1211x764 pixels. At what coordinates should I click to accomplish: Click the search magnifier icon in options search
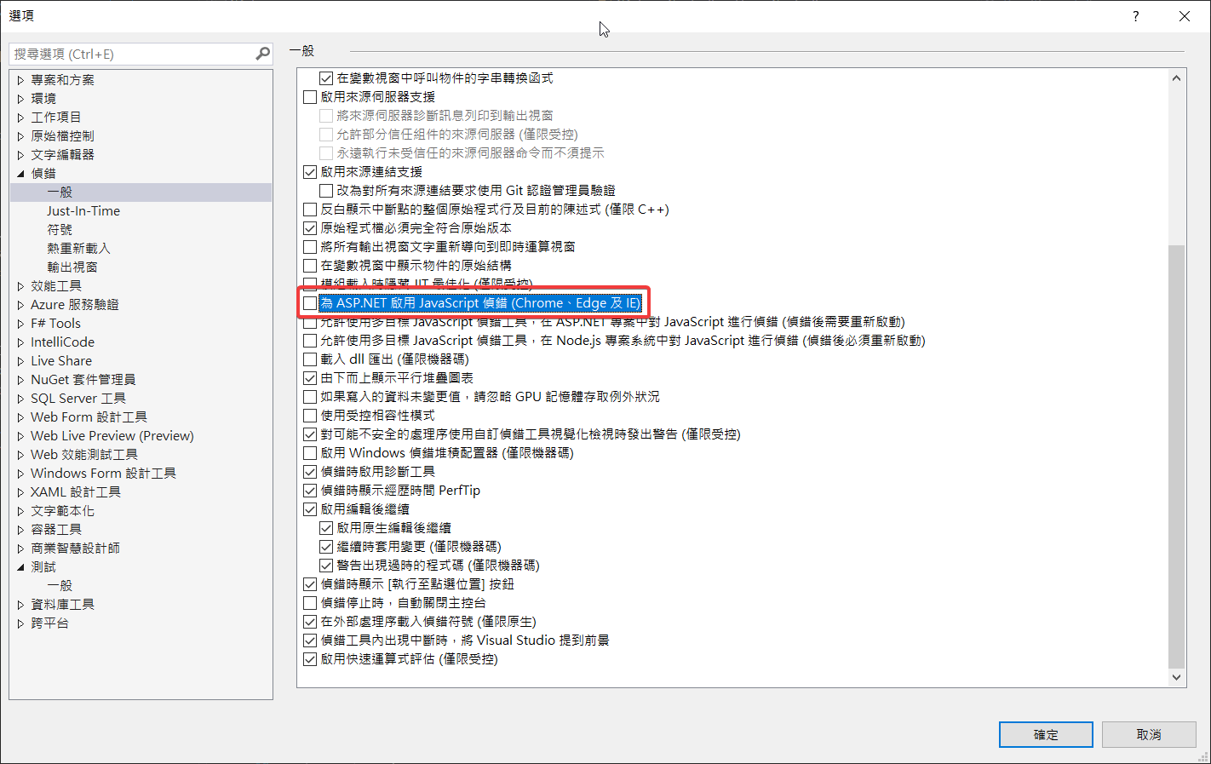pos(262,54)
